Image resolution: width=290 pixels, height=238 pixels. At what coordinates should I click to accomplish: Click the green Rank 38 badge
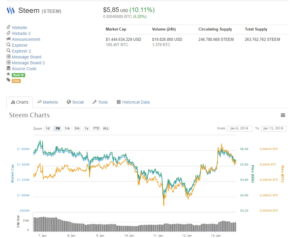18,75
